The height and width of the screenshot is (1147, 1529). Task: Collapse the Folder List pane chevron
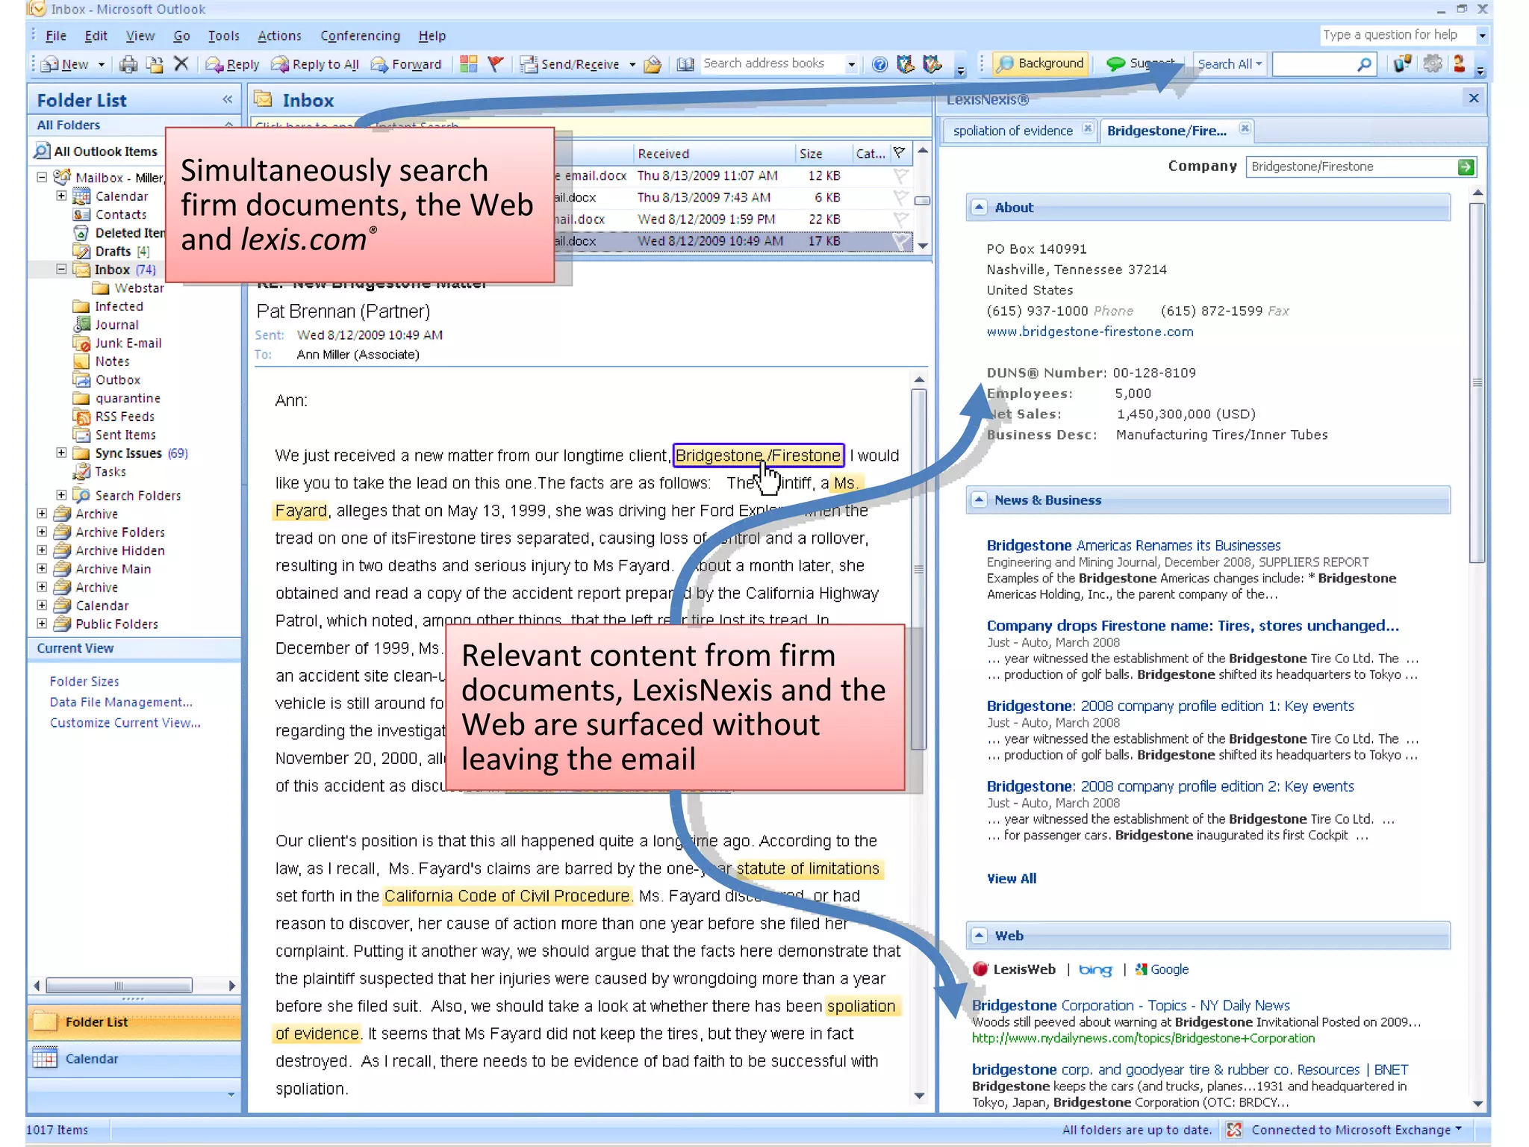click(227, 99)
